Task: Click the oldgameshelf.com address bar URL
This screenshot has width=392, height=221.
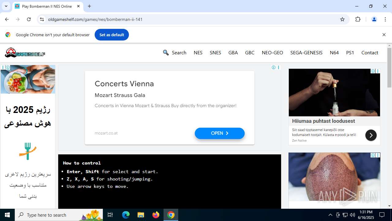Action: [95, 19]
